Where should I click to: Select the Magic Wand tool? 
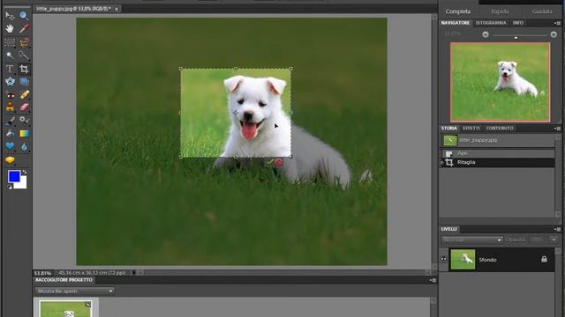pos(10,55)
